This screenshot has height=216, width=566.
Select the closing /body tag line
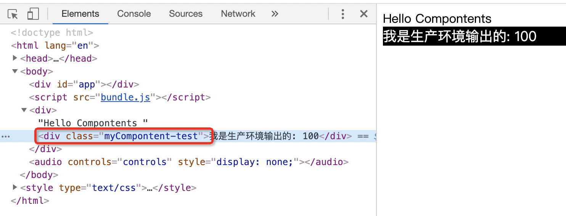39,175
